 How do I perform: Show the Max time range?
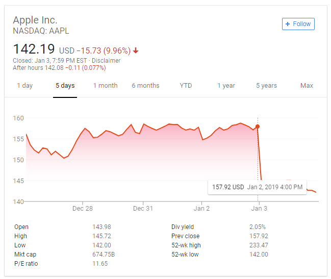click(x=307, y=86)
